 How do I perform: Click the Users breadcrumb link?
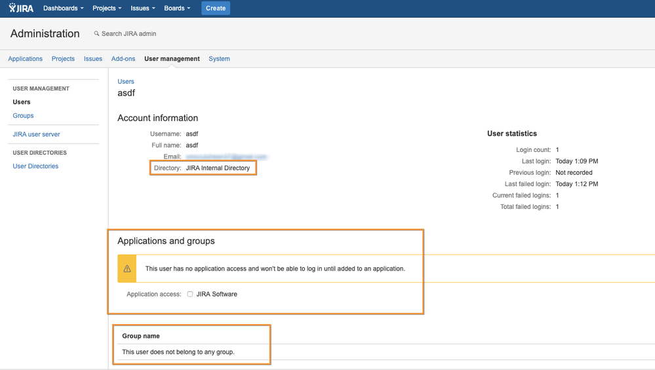(126, 81)
